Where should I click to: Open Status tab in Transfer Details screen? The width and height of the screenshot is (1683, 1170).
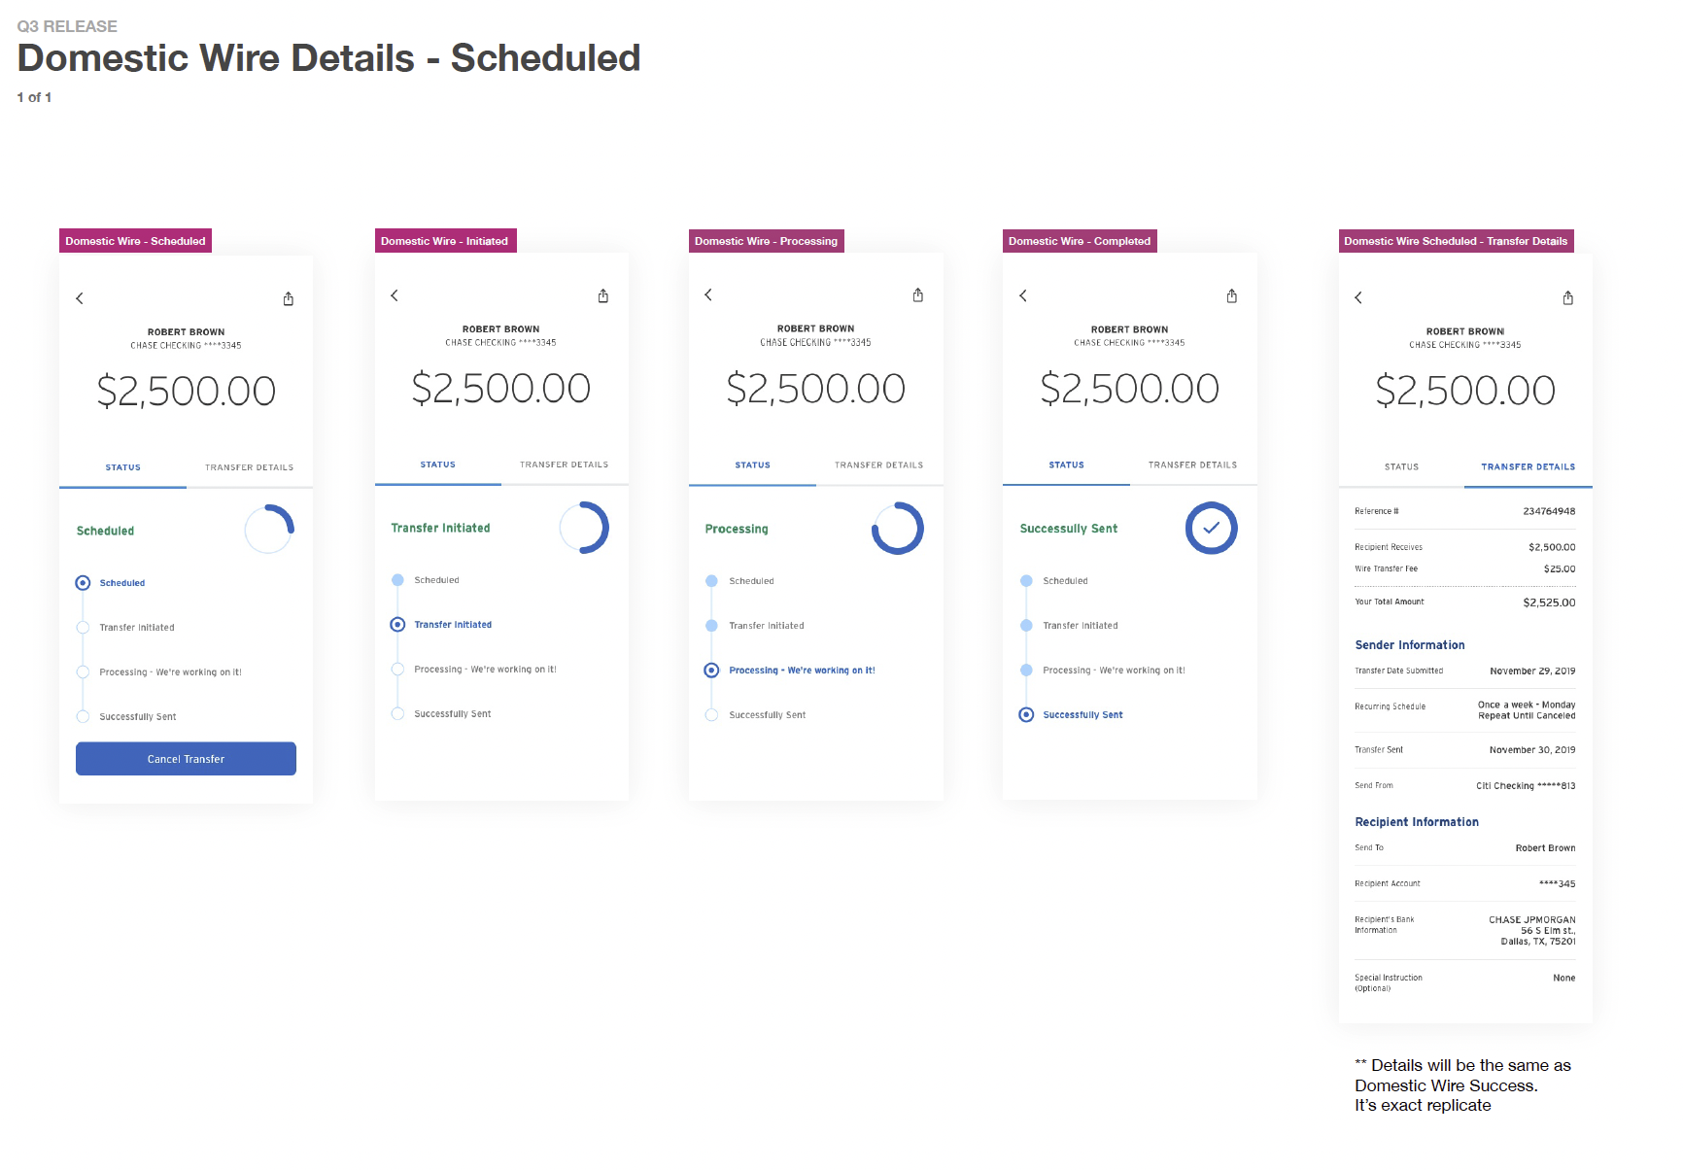pos(1401,467)
